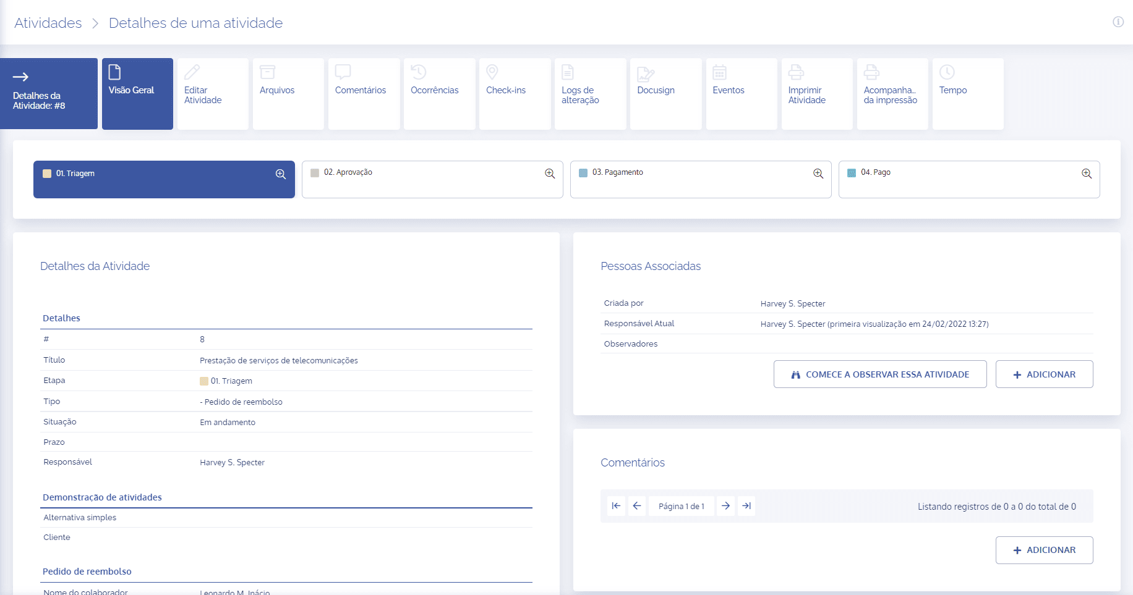Switch to the Comentários tab
The height and width of the screenshot is (595, 1133).
pyautogui.click(x=364, y=94)
